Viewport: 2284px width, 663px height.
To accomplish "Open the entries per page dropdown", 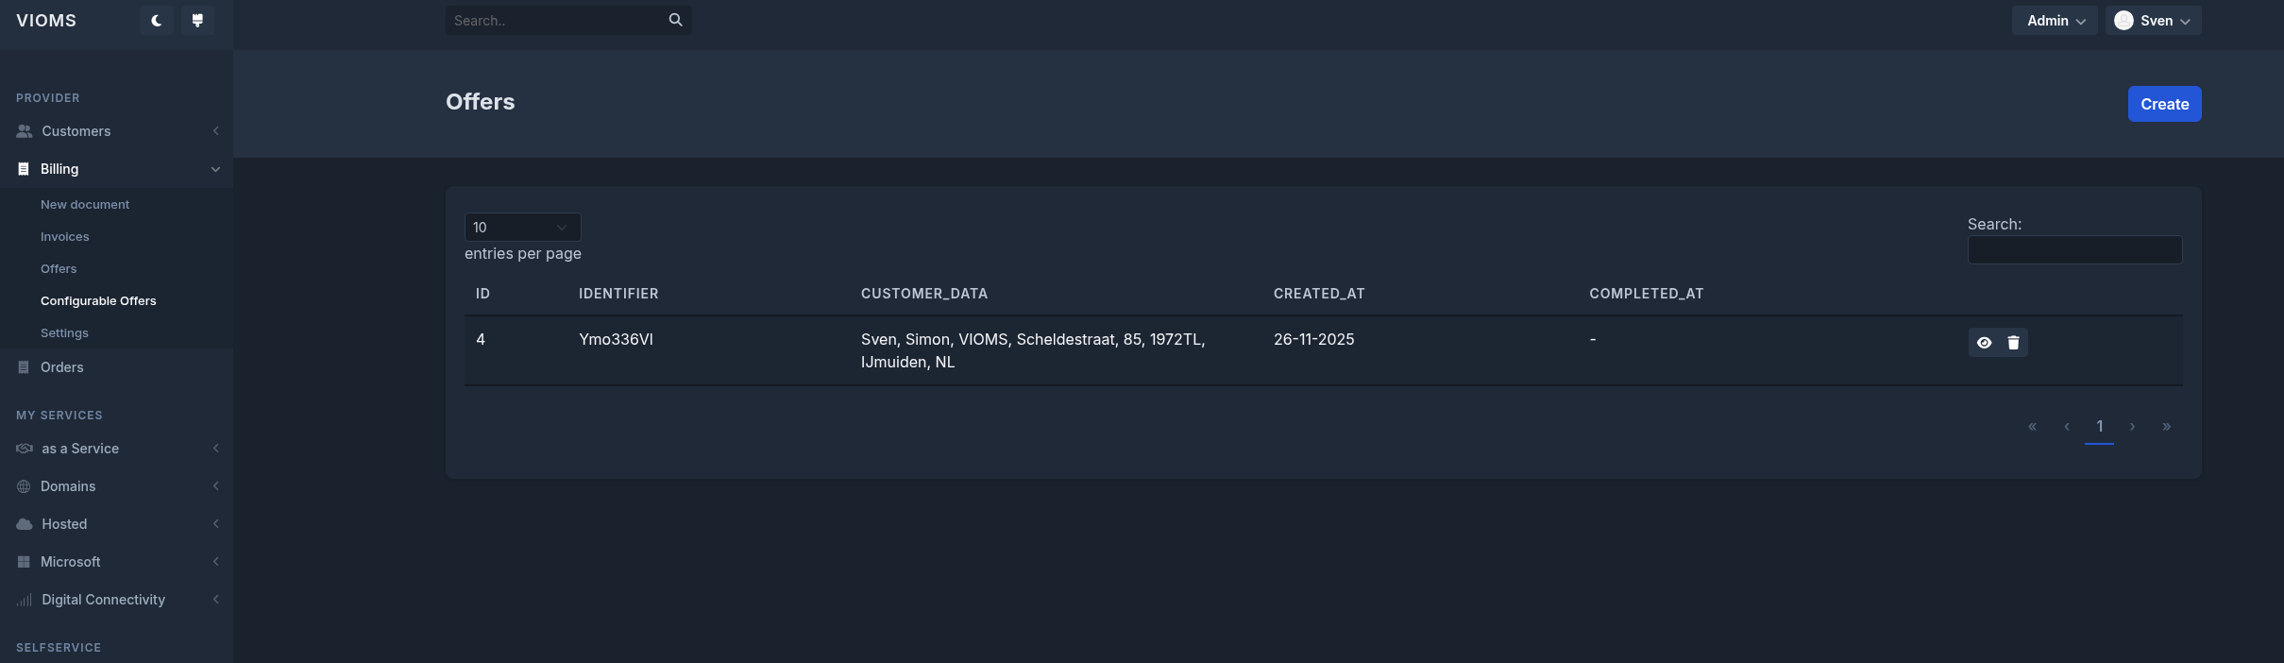I will (522, 228).
